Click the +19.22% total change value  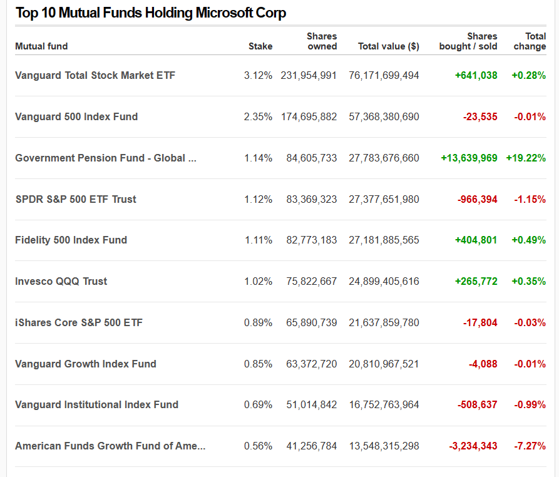526,158
